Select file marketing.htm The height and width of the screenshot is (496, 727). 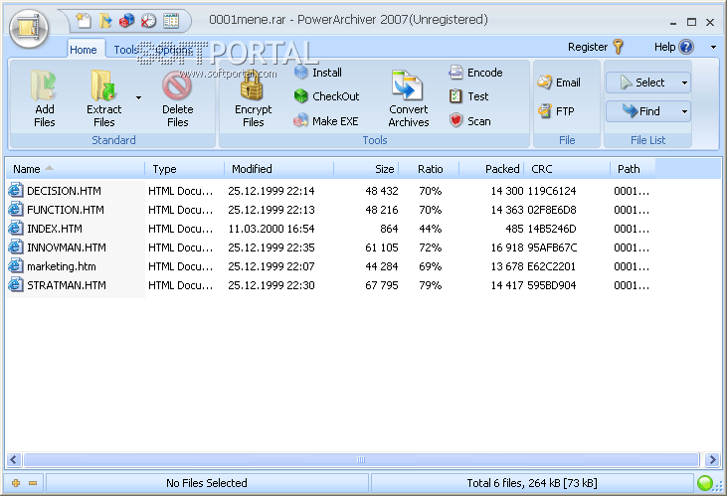tap(62, 266)
